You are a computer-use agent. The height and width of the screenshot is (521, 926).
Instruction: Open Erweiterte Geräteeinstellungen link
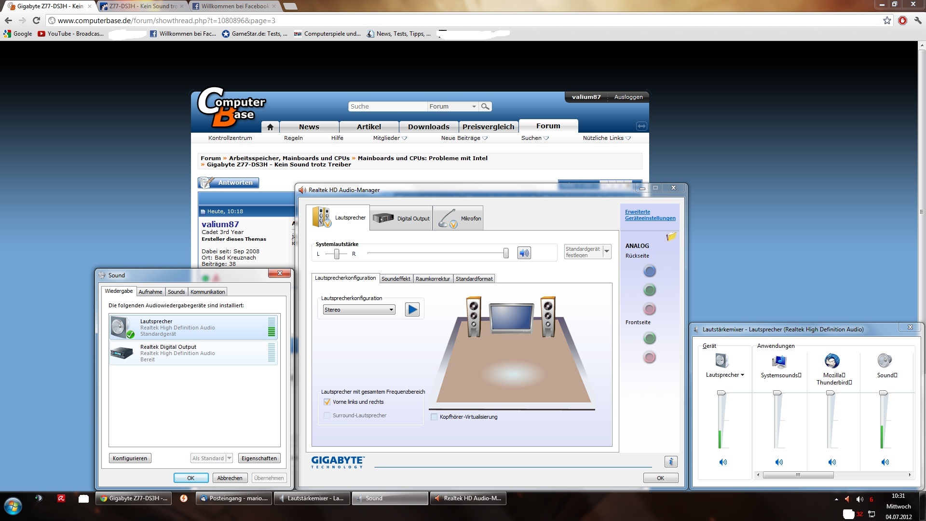tap(650, 215)
